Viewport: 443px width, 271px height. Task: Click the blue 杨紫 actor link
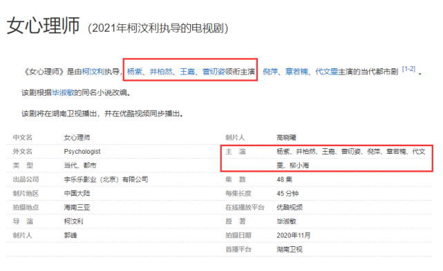tap(135, 72)
